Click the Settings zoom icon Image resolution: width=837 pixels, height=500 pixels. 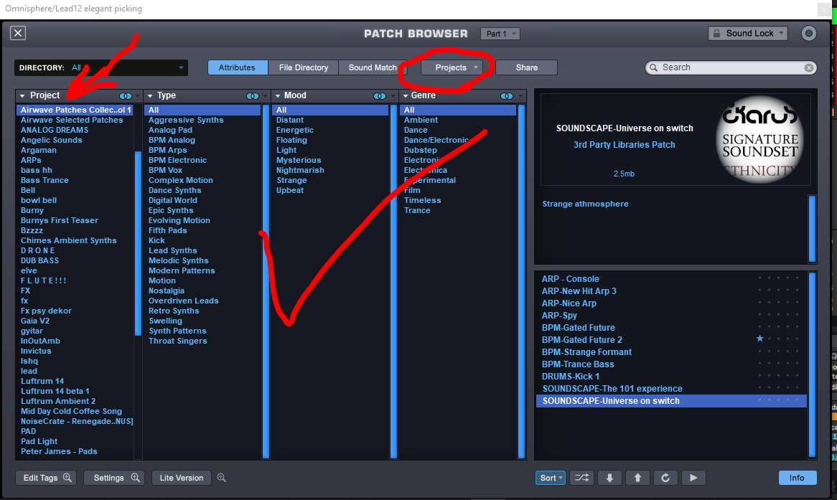pyautogui.click(x=136, y=478)
